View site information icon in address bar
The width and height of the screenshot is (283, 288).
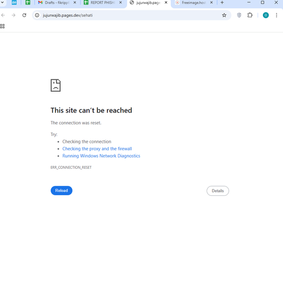37,15
